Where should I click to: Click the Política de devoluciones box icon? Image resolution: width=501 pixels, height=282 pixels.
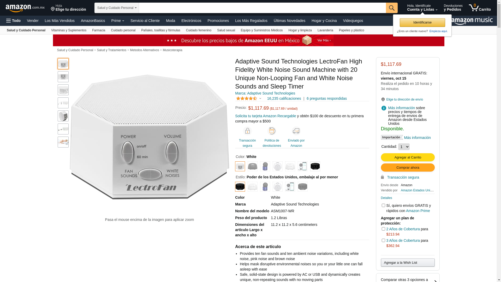click(x=272, y=131)
